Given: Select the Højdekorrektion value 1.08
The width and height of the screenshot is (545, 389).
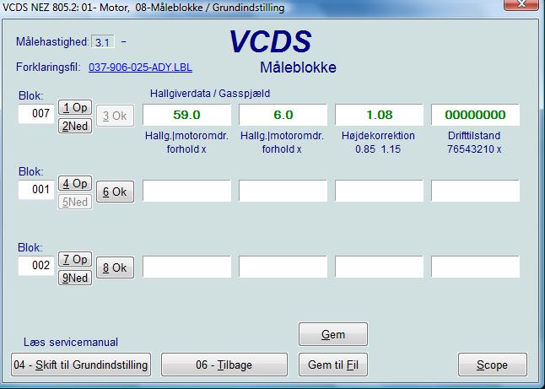Looking at the screenshot, I should pyautogui.click(x=378, y=115).
